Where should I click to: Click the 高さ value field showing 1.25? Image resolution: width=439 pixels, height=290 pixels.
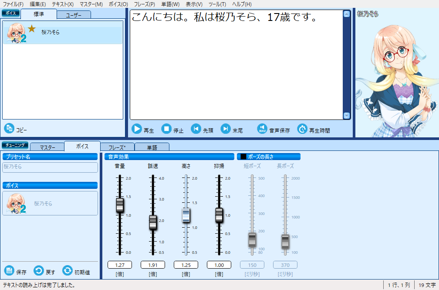(x=186, y=265)
